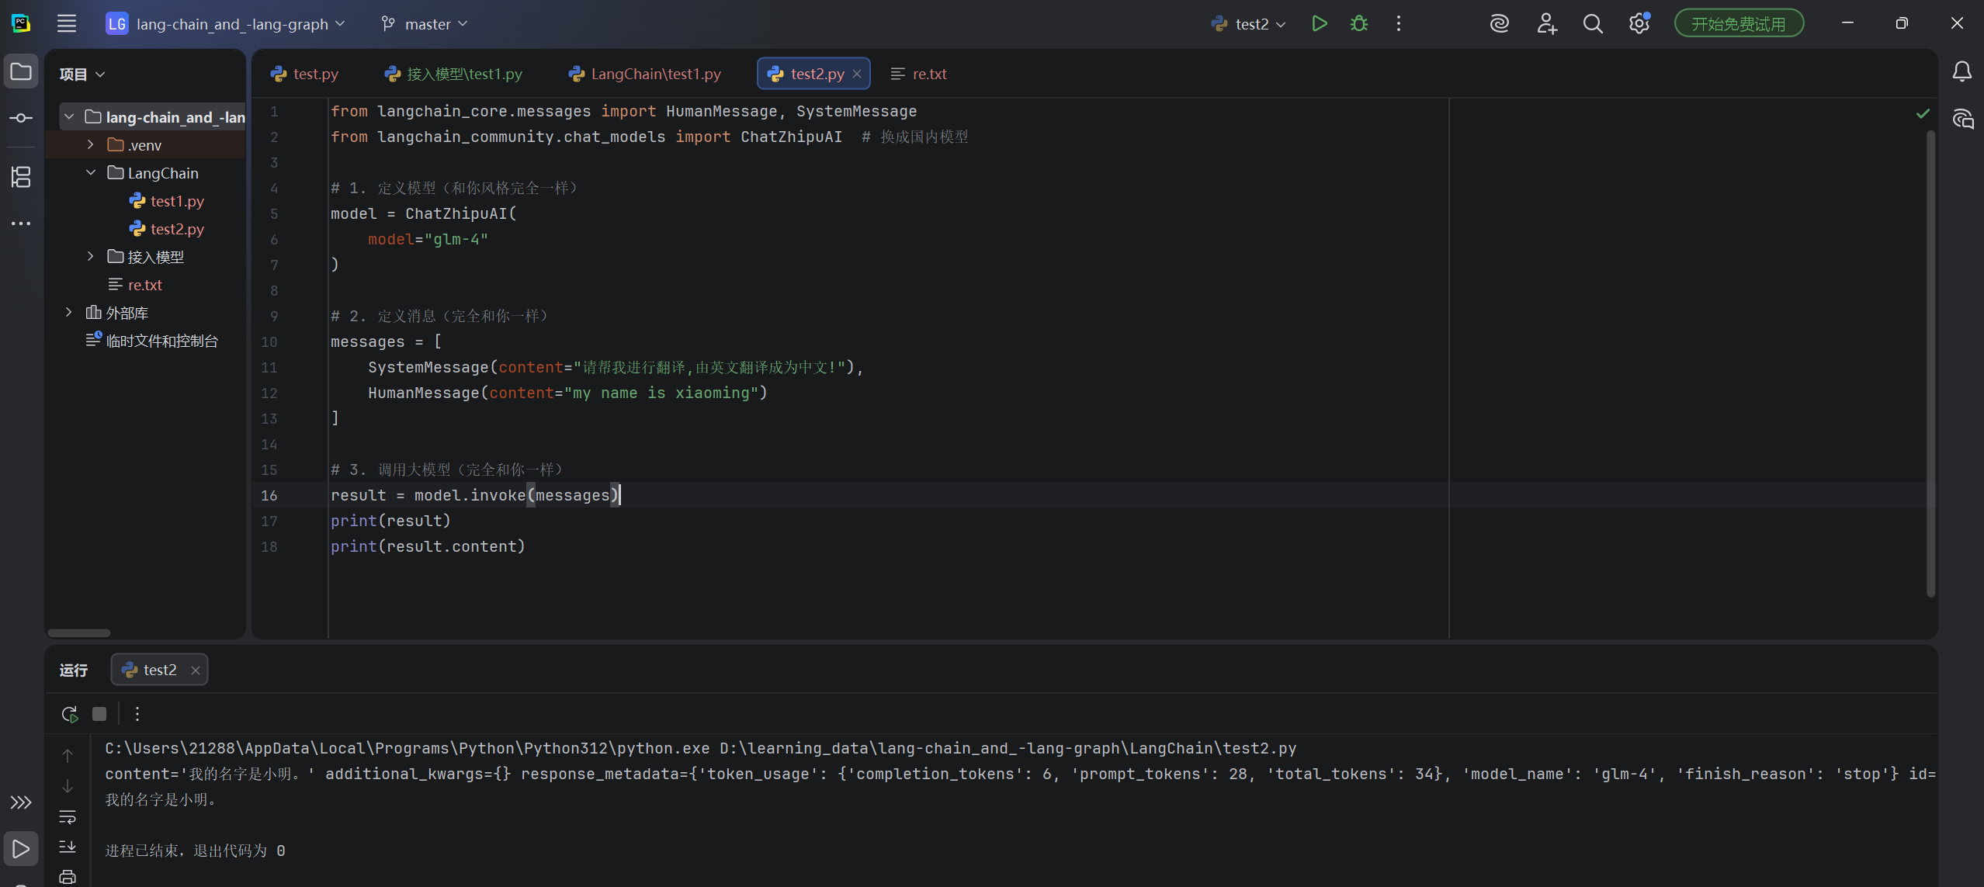Image resolution: width=1984 pixels, height=887 pixels.
Task: Expand the .venv folder
Action: tap(91, 145)
